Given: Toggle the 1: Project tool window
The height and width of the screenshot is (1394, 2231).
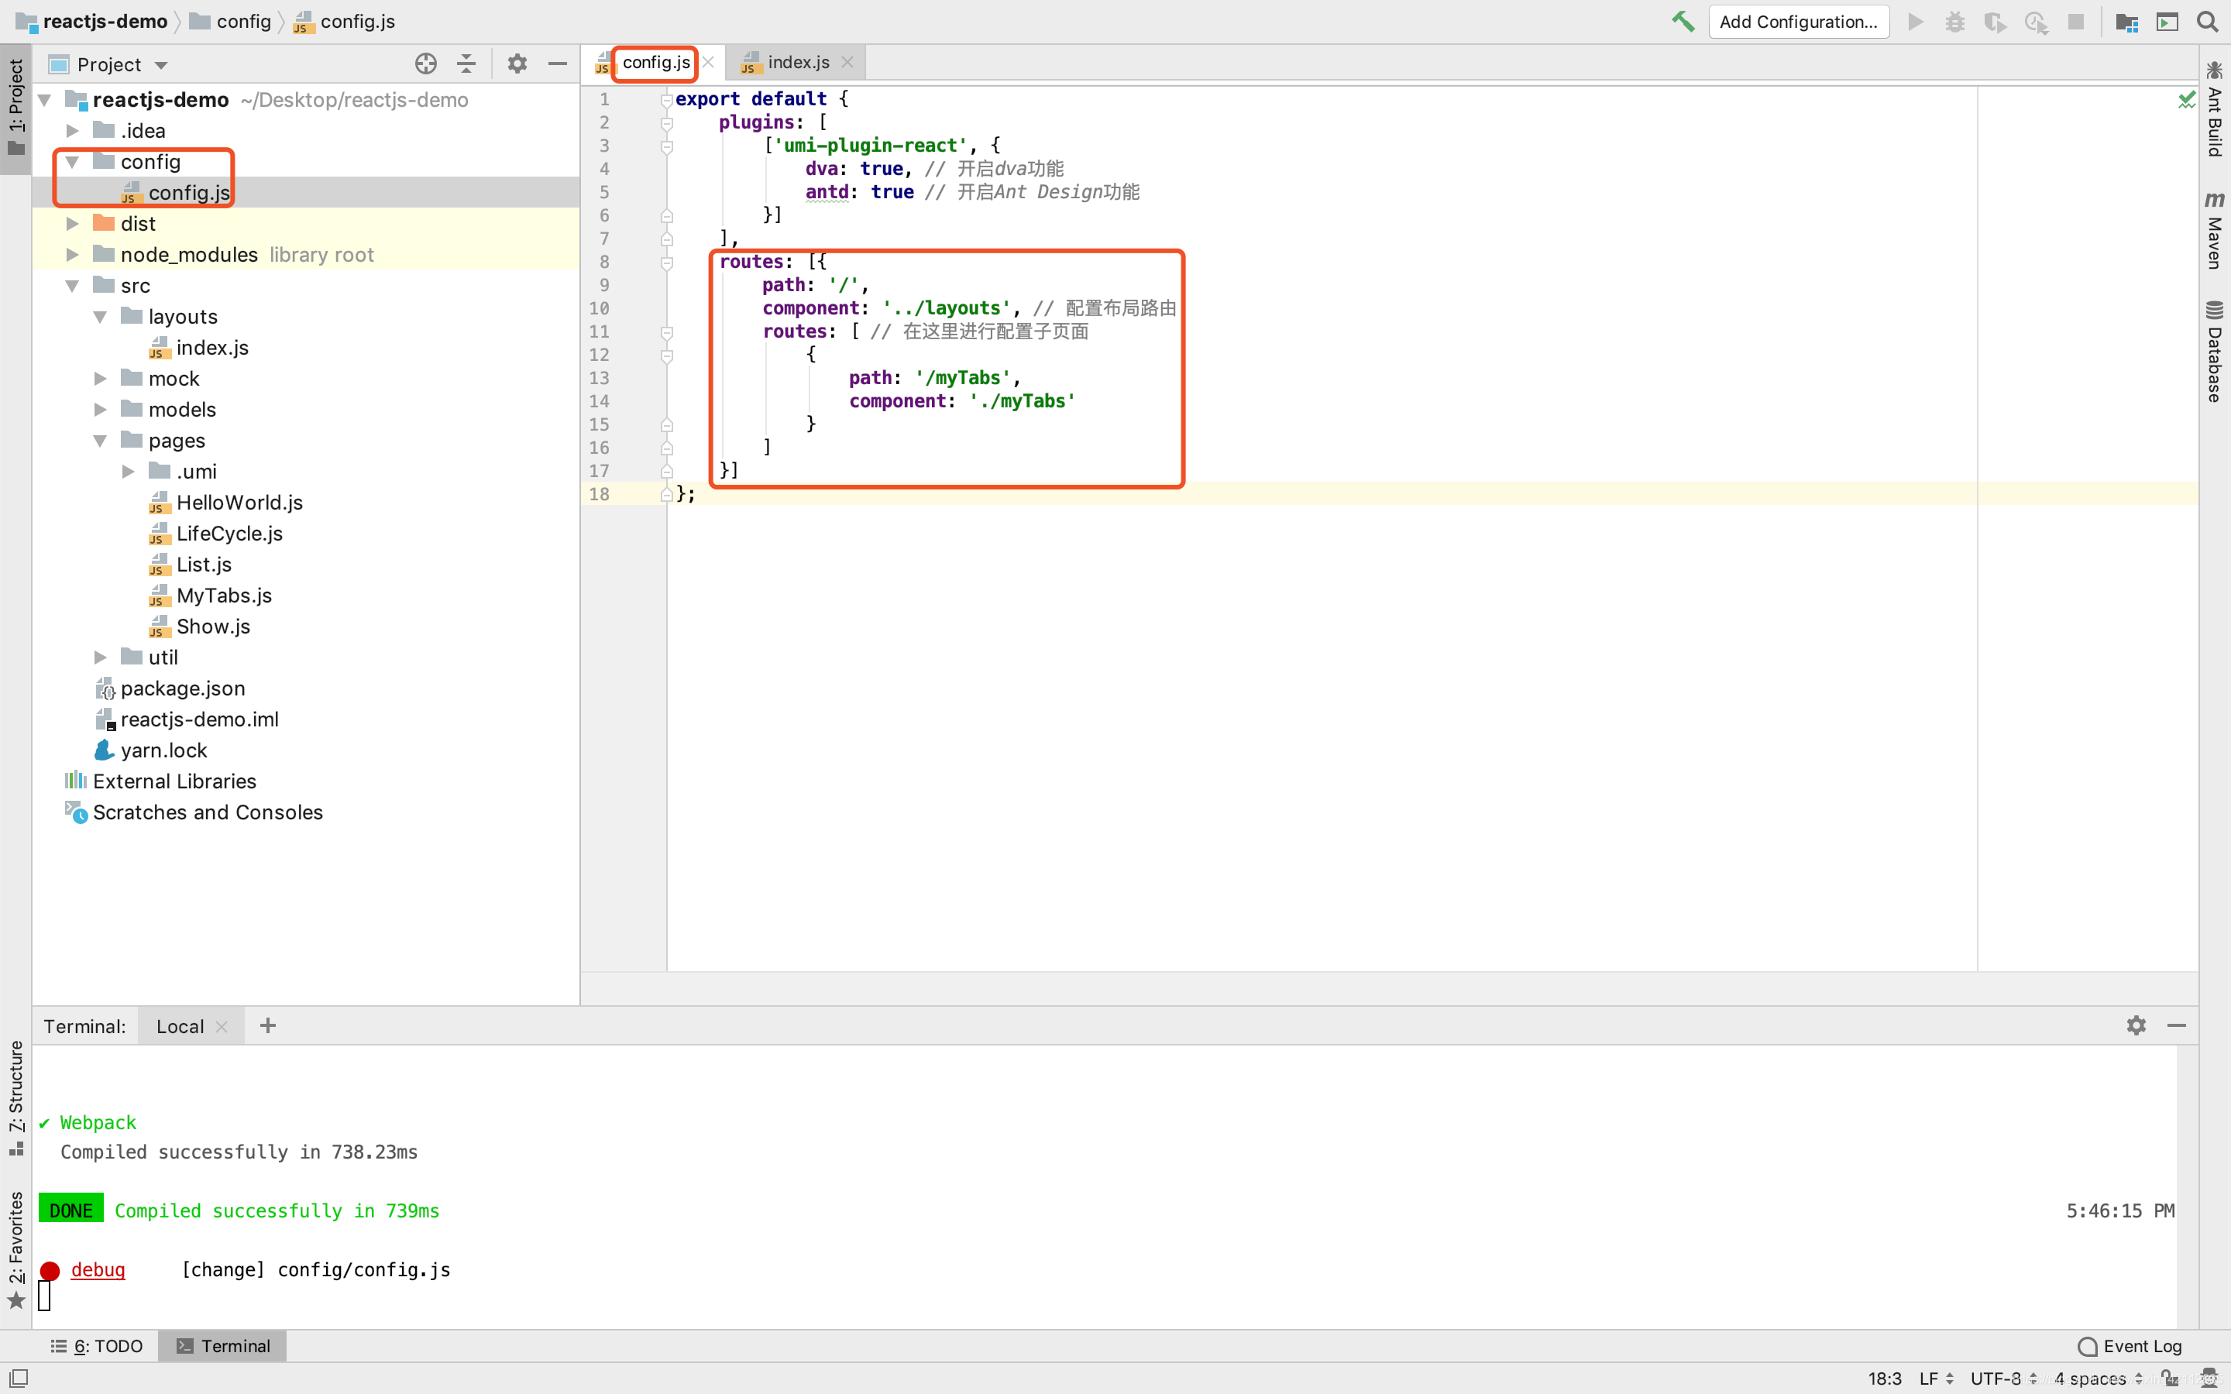Looking at the screenshot, I should pyautogui.click(x=16, y=107).
